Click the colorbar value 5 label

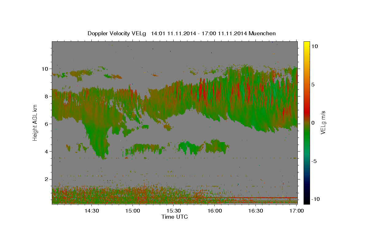point(313,84)
